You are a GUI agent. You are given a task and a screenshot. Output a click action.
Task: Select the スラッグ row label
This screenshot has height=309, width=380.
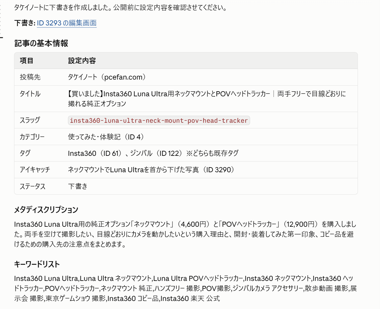click(x=30, y=120)
